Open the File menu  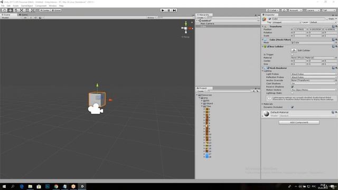3,6
